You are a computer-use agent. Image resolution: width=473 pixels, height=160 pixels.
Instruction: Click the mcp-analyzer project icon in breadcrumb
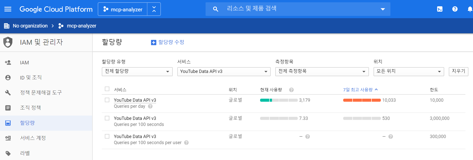[61, 26]
